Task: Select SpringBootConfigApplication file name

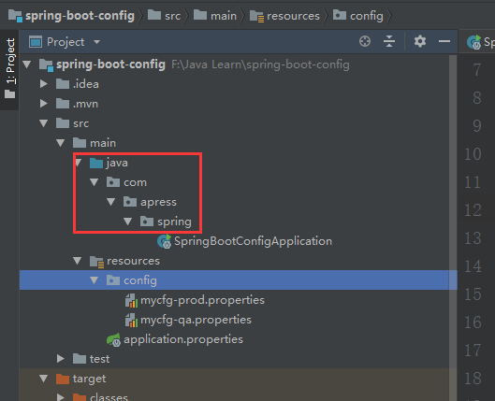Action: point(253,241)
